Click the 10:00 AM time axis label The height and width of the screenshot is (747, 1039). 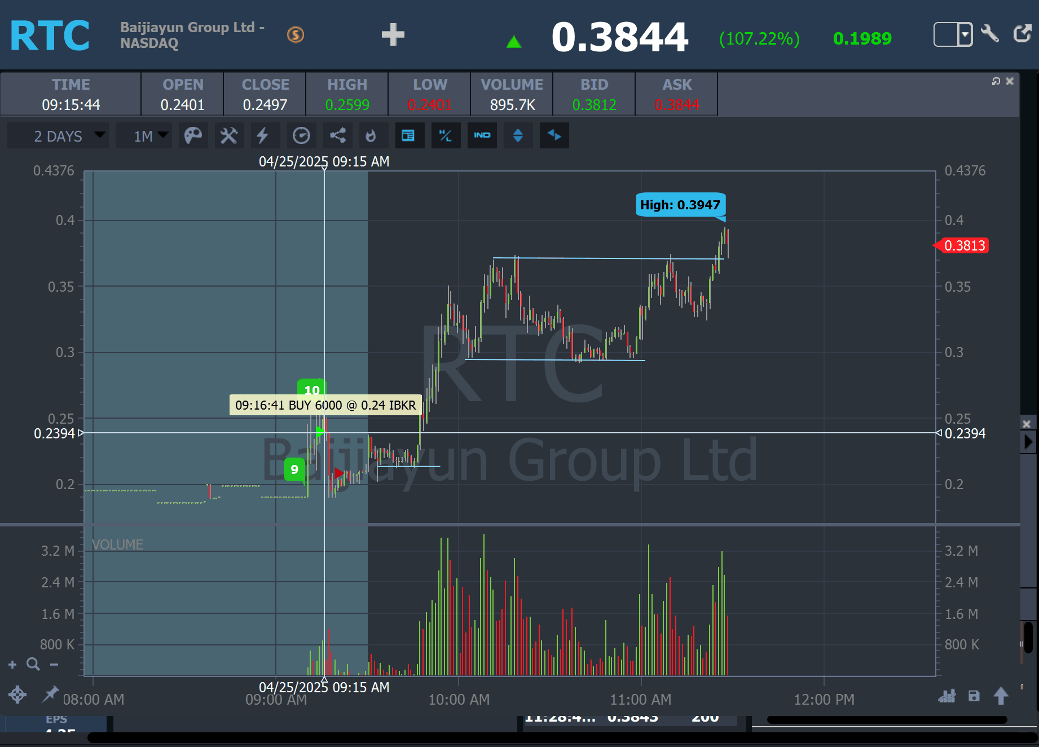(x=459, y=700)
